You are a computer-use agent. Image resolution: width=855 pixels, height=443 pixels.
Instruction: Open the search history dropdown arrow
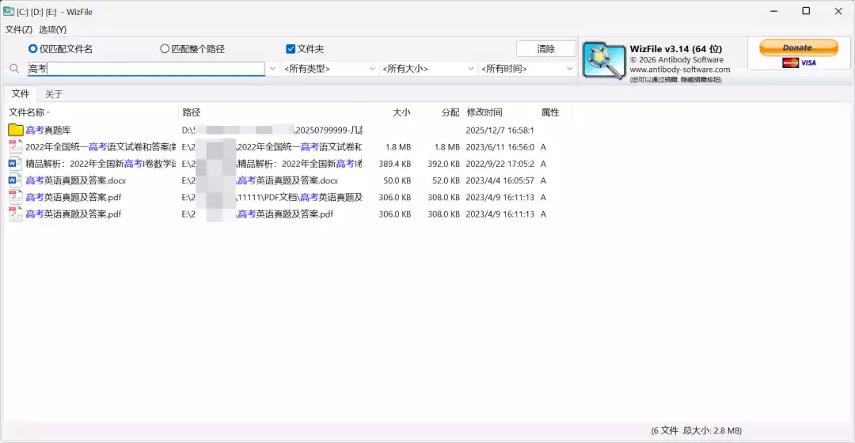click(272, 69)
